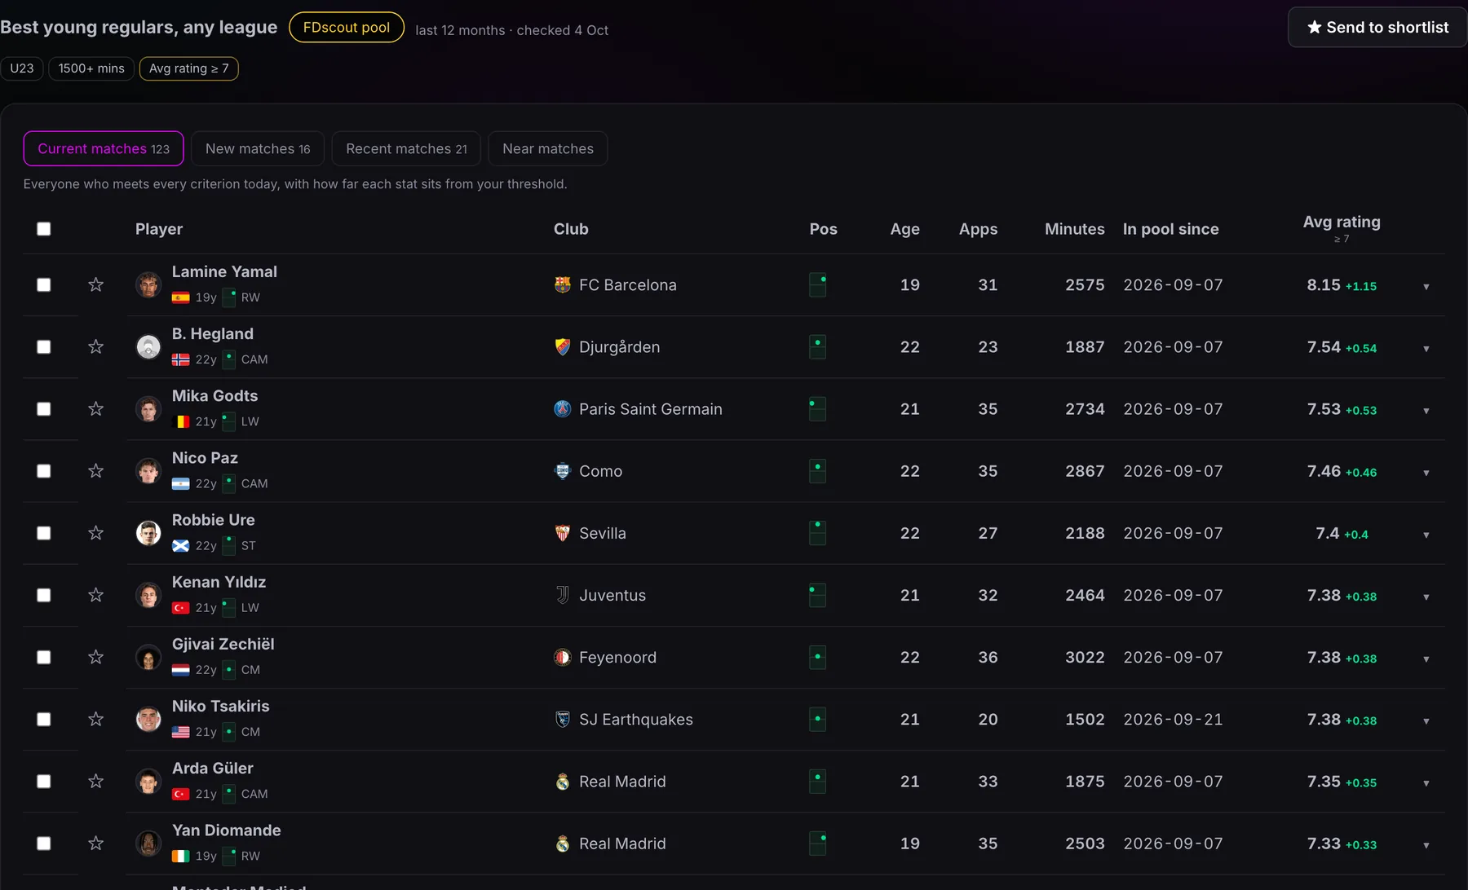Open Robbie Ure's player avatar
Image resolution: width=1468 pixels, height=890 pixels.
[x=148, y=533]
